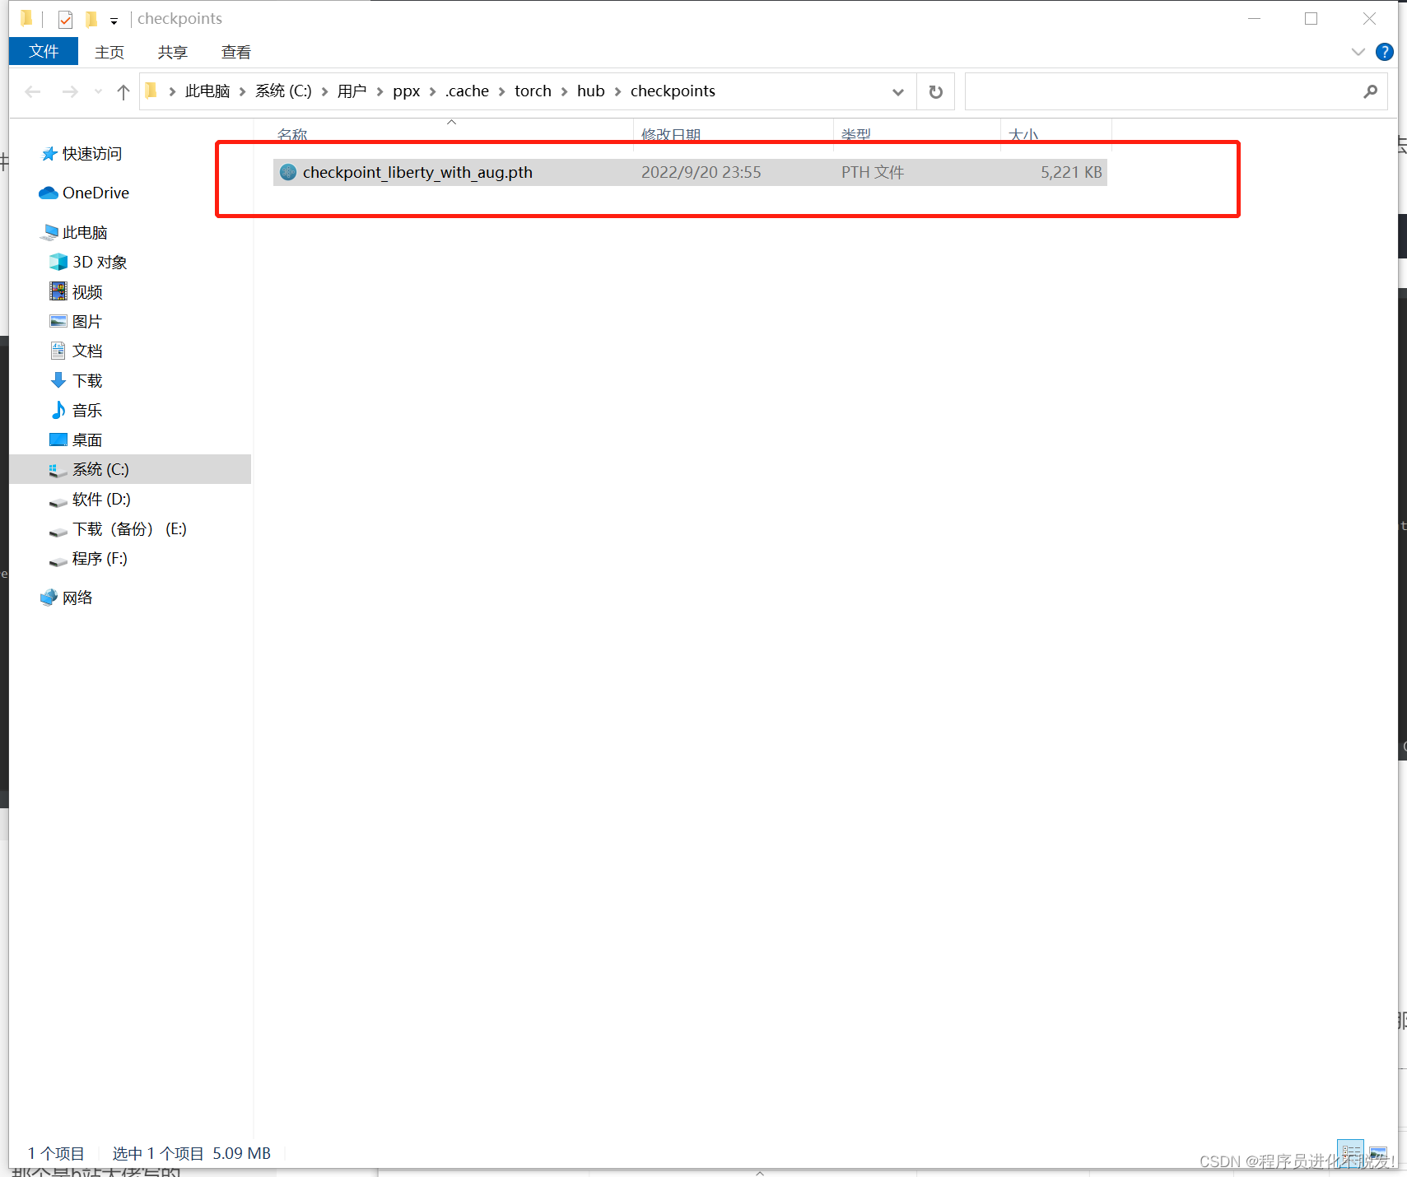Viewport: 1407px width, 1177px height.
Task: Expand the chevron after hub in breadcrumb
Action: [x=617, y=91]
